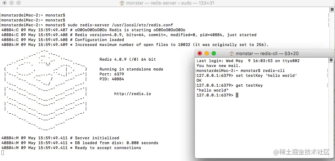Click the 'You have new mail.' line
Viewport: 335px width, 161px height.
point(219,66)
